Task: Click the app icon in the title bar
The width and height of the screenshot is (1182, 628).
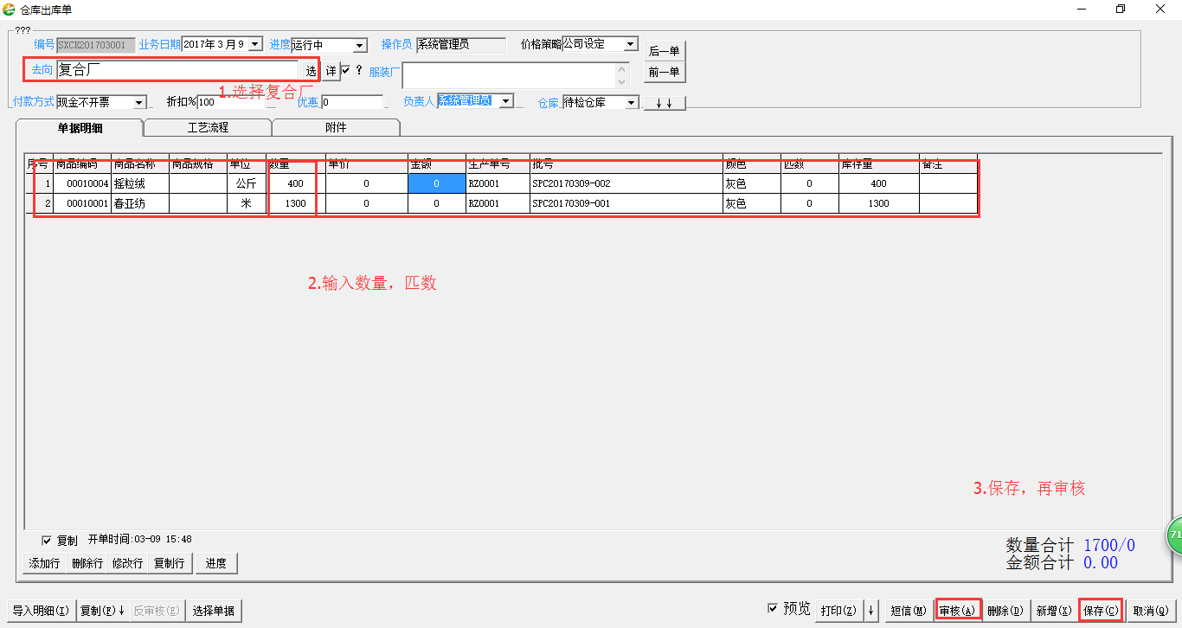Action: (x=10, y=9)
